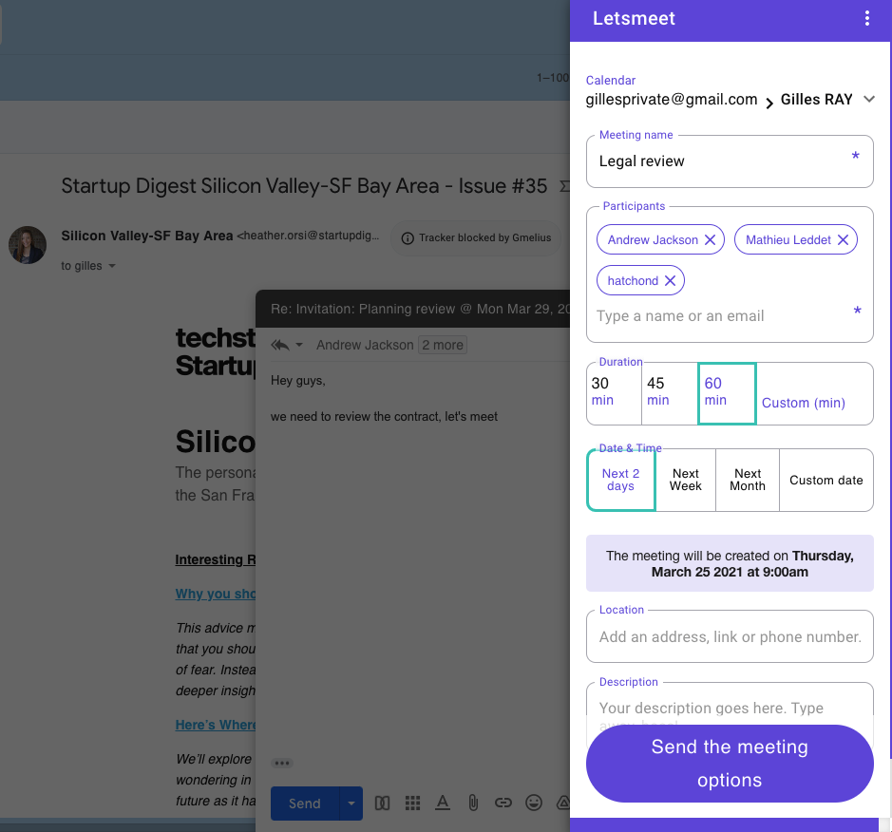Open the grid apps icon in compose toolbar
The height and width of the screenshot is (832, 892).
coord(412,804)
